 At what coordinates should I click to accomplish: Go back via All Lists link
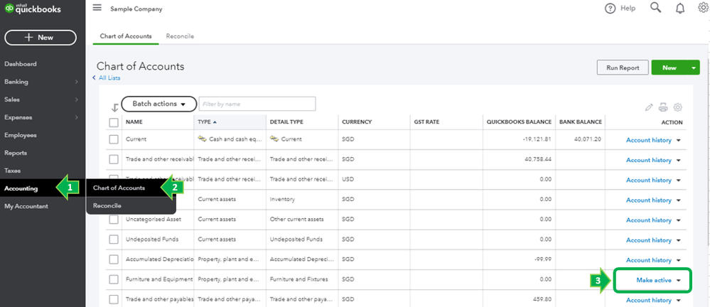pos(111,77)
